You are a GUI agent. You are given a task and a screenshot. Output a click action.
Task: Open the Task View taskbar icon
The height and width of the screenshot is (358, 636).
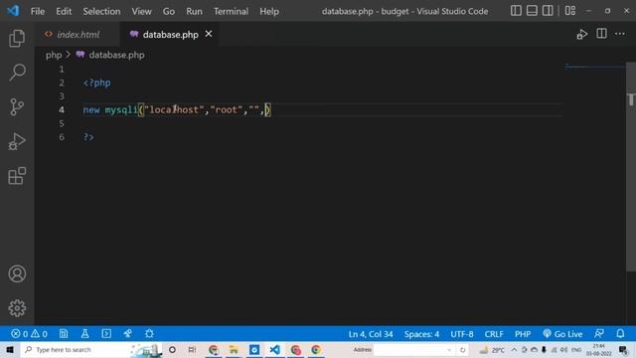(192, 349)
